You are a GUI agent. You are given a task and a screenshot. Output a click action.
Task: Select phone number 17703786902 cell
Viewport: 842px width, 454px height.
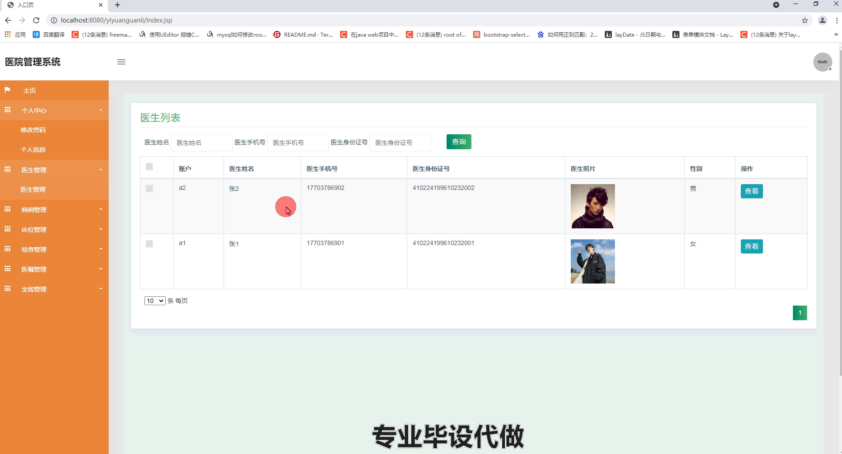point(354,206)
